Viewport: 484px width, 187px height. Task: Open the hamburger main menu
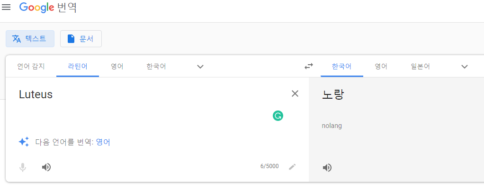coord(6,7)
